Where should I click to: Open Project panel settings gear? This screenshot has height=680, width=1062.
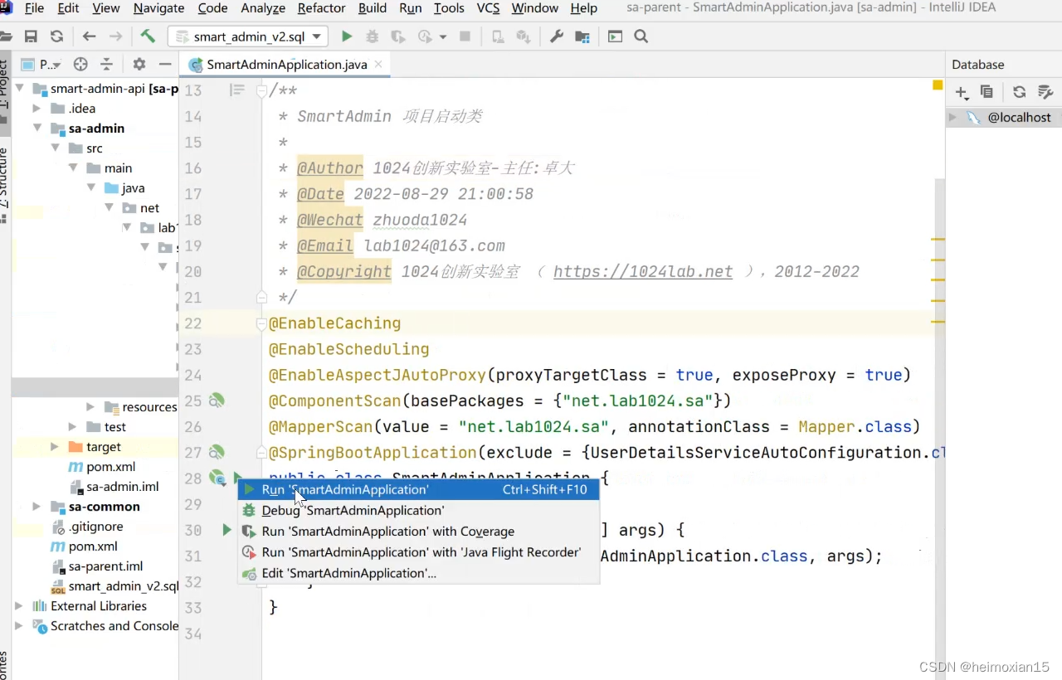[x=139, y=65]
